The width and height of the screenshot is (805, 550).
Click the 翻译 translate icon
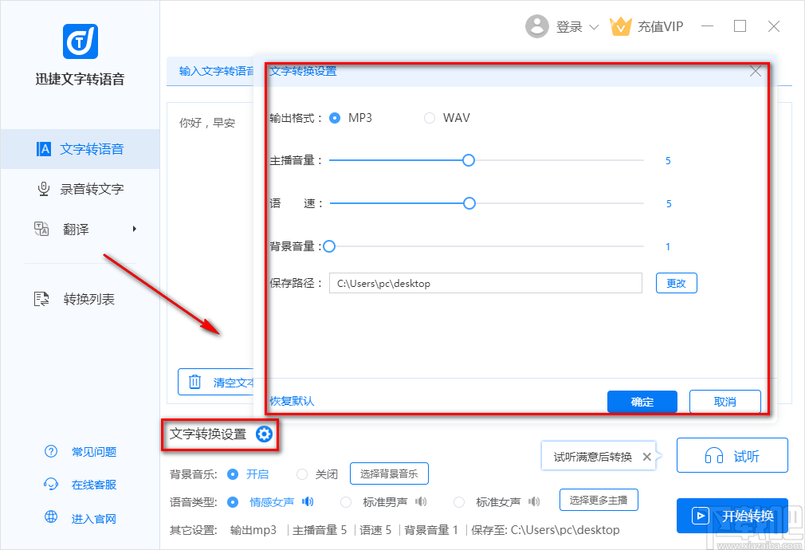(41, 229)
